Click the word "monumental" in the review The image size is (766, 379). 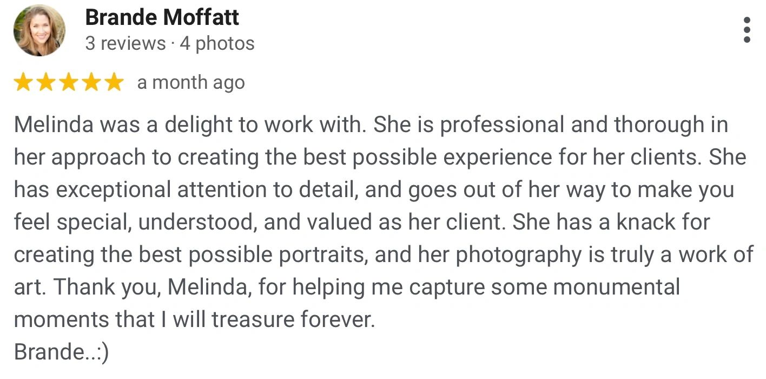[x=616, y=287]
